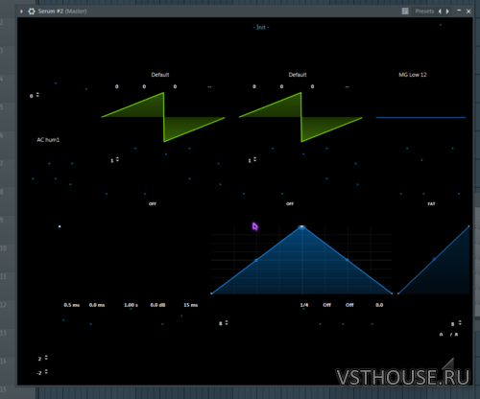Image resolution: width=480 pixels, height=399 pixels.
Task: Open OSC B Default wavetable menu
Action: pyautogui.click(x=298, y=75)
